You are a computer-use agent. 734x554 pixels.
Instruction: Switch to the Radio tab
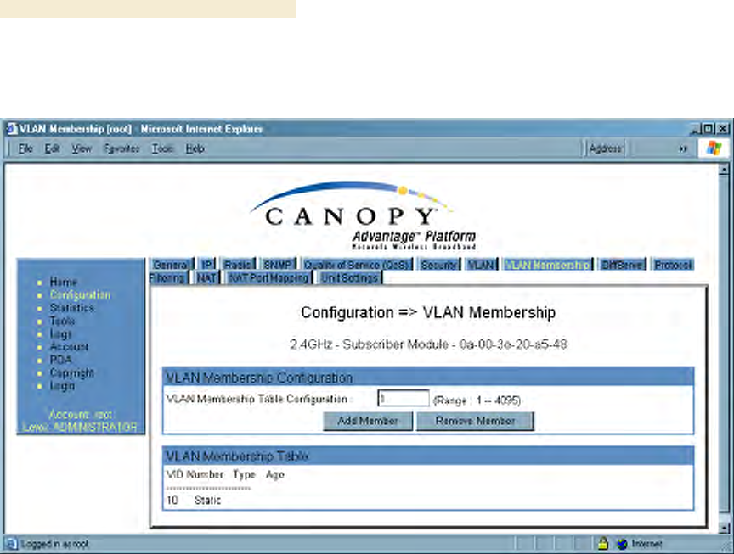pos(238,265)
